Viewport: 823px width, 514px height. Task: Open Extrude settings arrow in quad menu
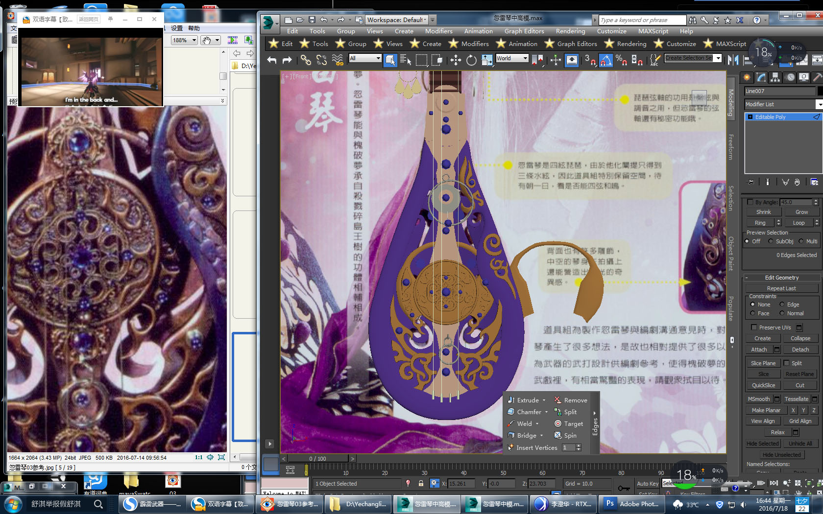tap(544, 400)
